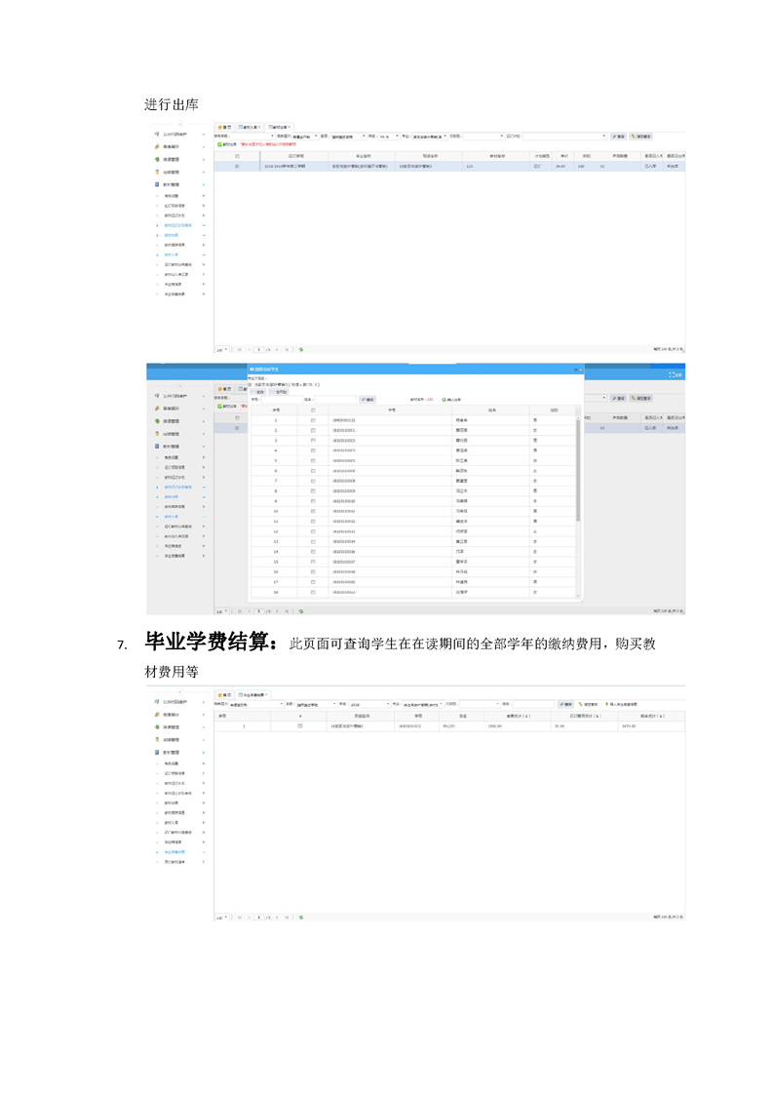
Task: Open the page-size dropdown in the 出库 screenshot pager
Action: click(x=222, y=349)
